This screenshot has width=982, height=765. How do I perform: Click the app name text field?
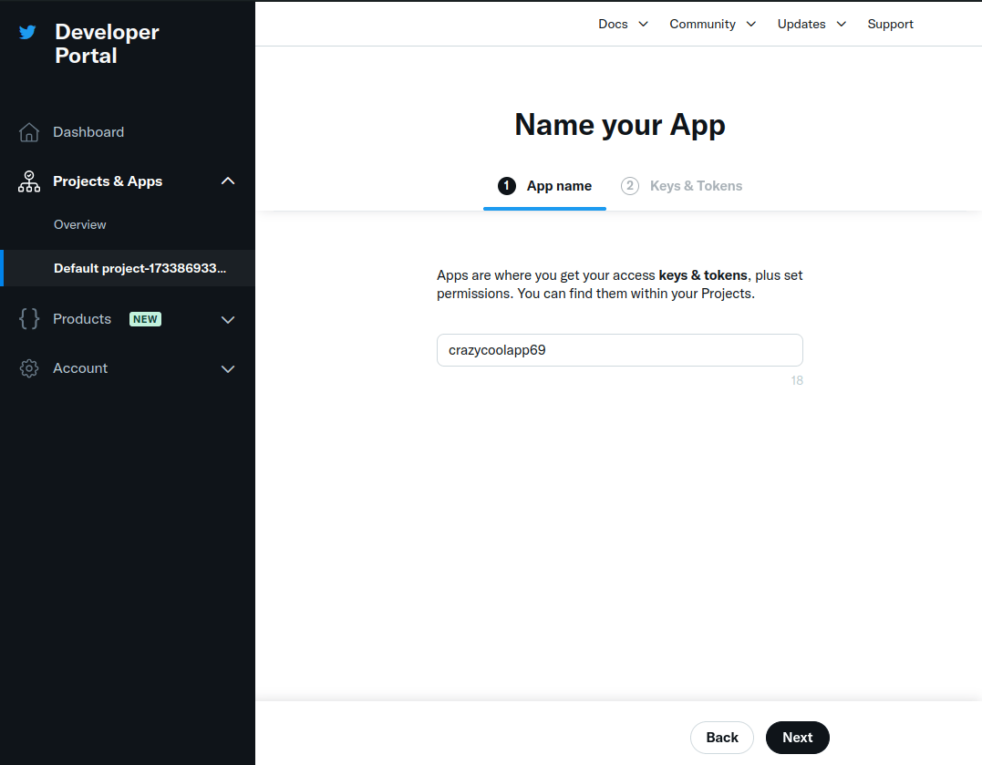click(619, 350)
